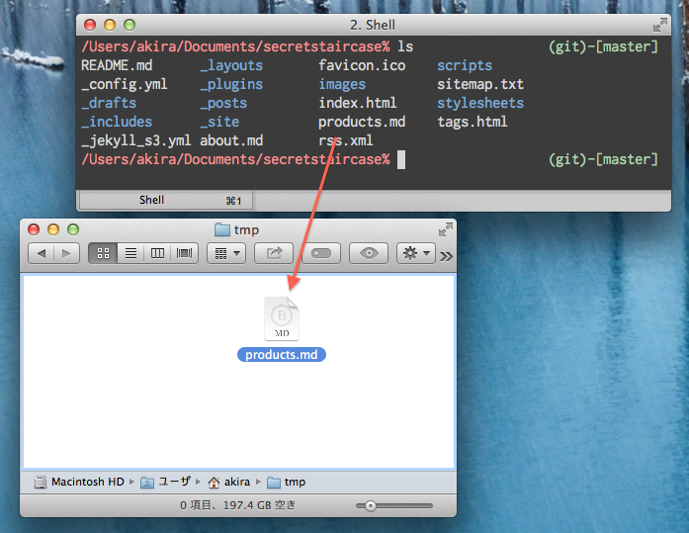Click _config.yml in terminal output
Viewport: 689px width, 533px height.
125,84
